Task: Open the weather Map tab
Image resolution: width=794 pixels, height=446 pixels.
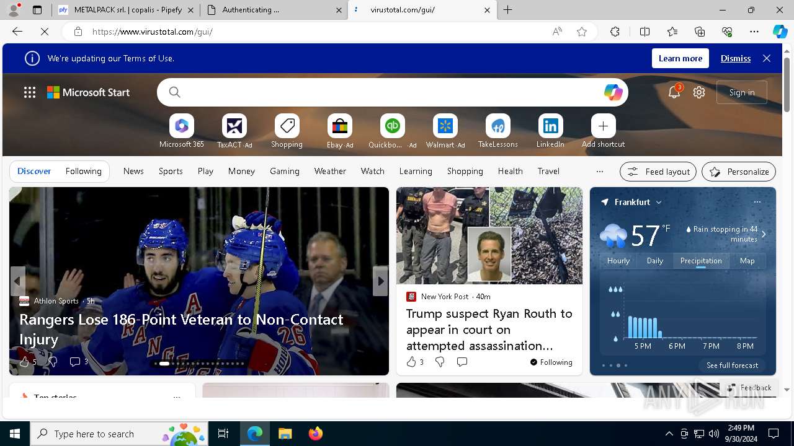Action: tap(747, 261)
